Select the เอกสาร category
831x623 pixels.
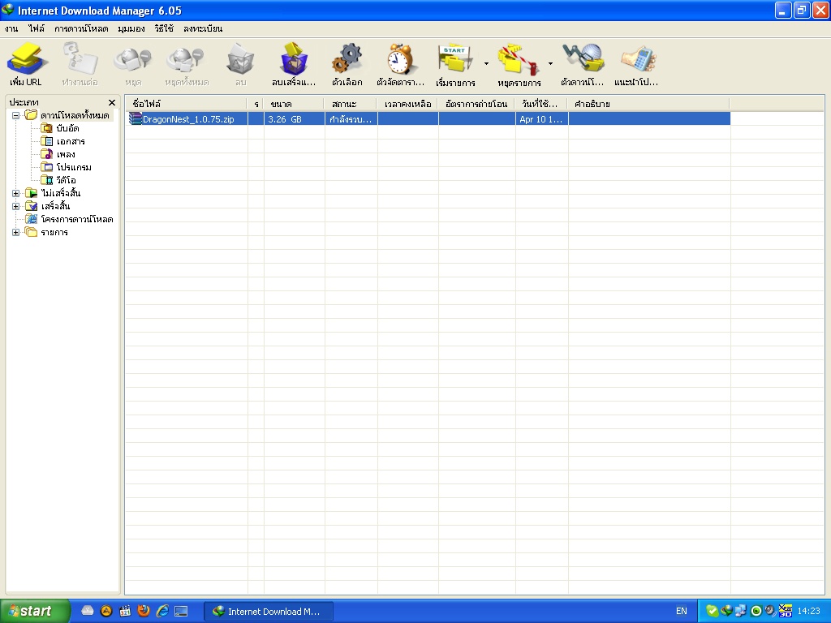[71, 141]
